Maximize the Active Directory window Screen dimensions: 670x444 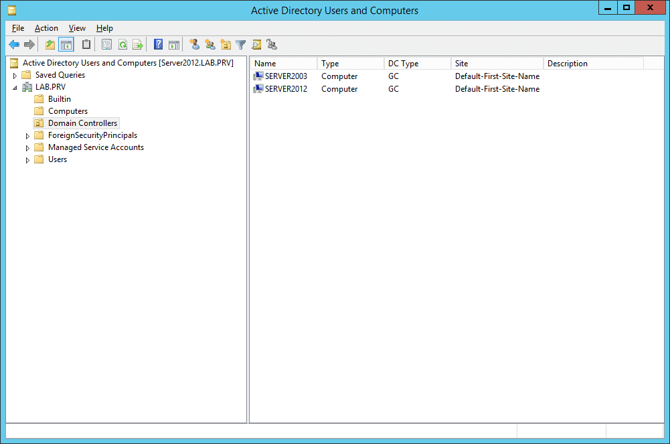(626, 7)
